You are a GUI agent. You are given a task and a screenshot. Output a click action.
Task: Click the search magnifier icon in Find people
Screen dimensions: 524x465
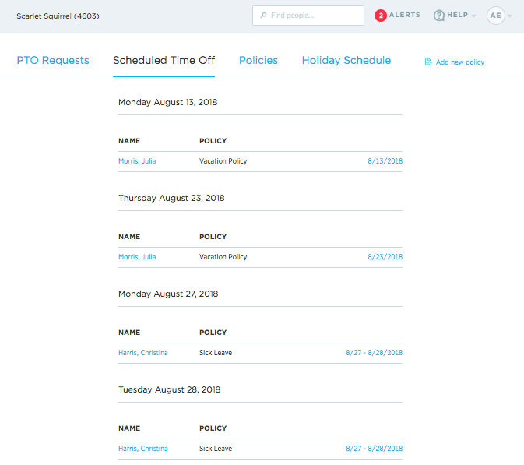264,15
